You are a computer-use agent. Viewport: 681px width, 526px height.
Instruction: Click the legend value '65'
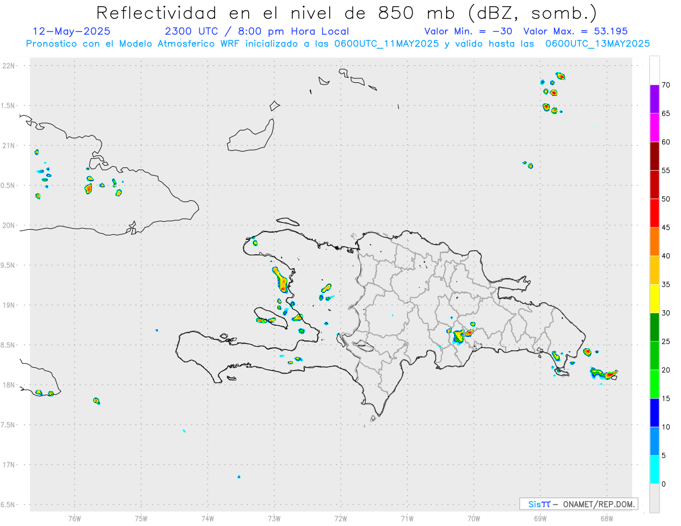click(667, 113)
